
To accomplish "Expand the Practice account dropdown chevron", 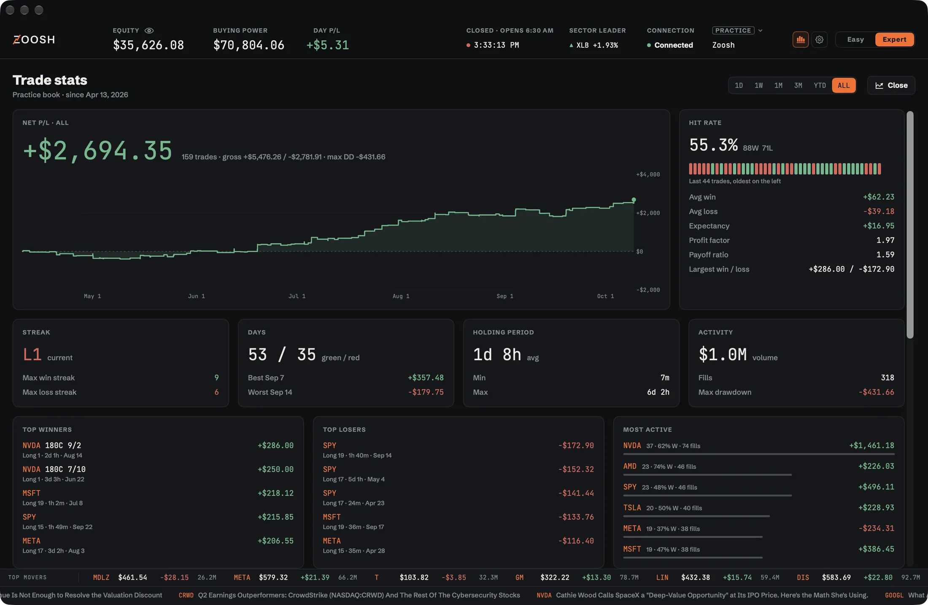I will tap(760, 30).
